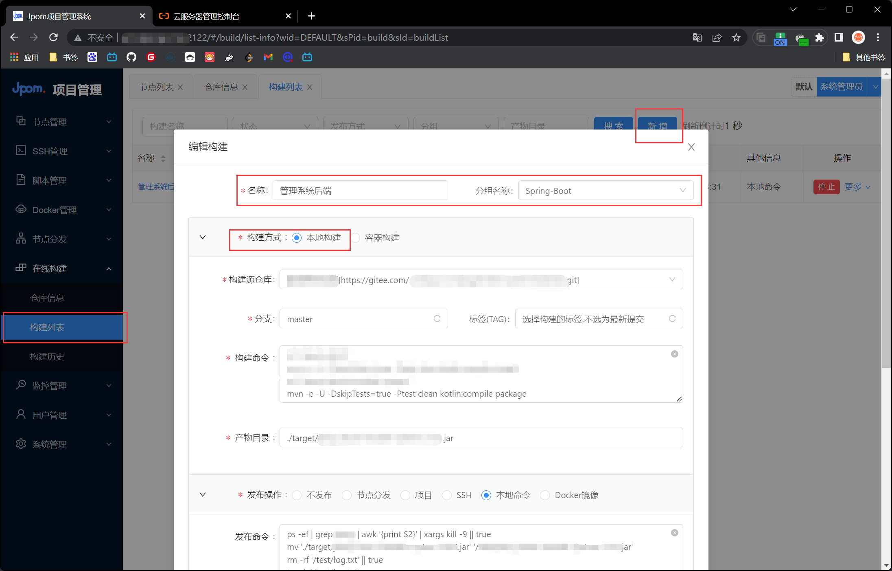Screen dimensions: 892x571
Task: Open the 构建源仓库 repository dropdown
Action: pyautogui.click(x=480, y=280)
